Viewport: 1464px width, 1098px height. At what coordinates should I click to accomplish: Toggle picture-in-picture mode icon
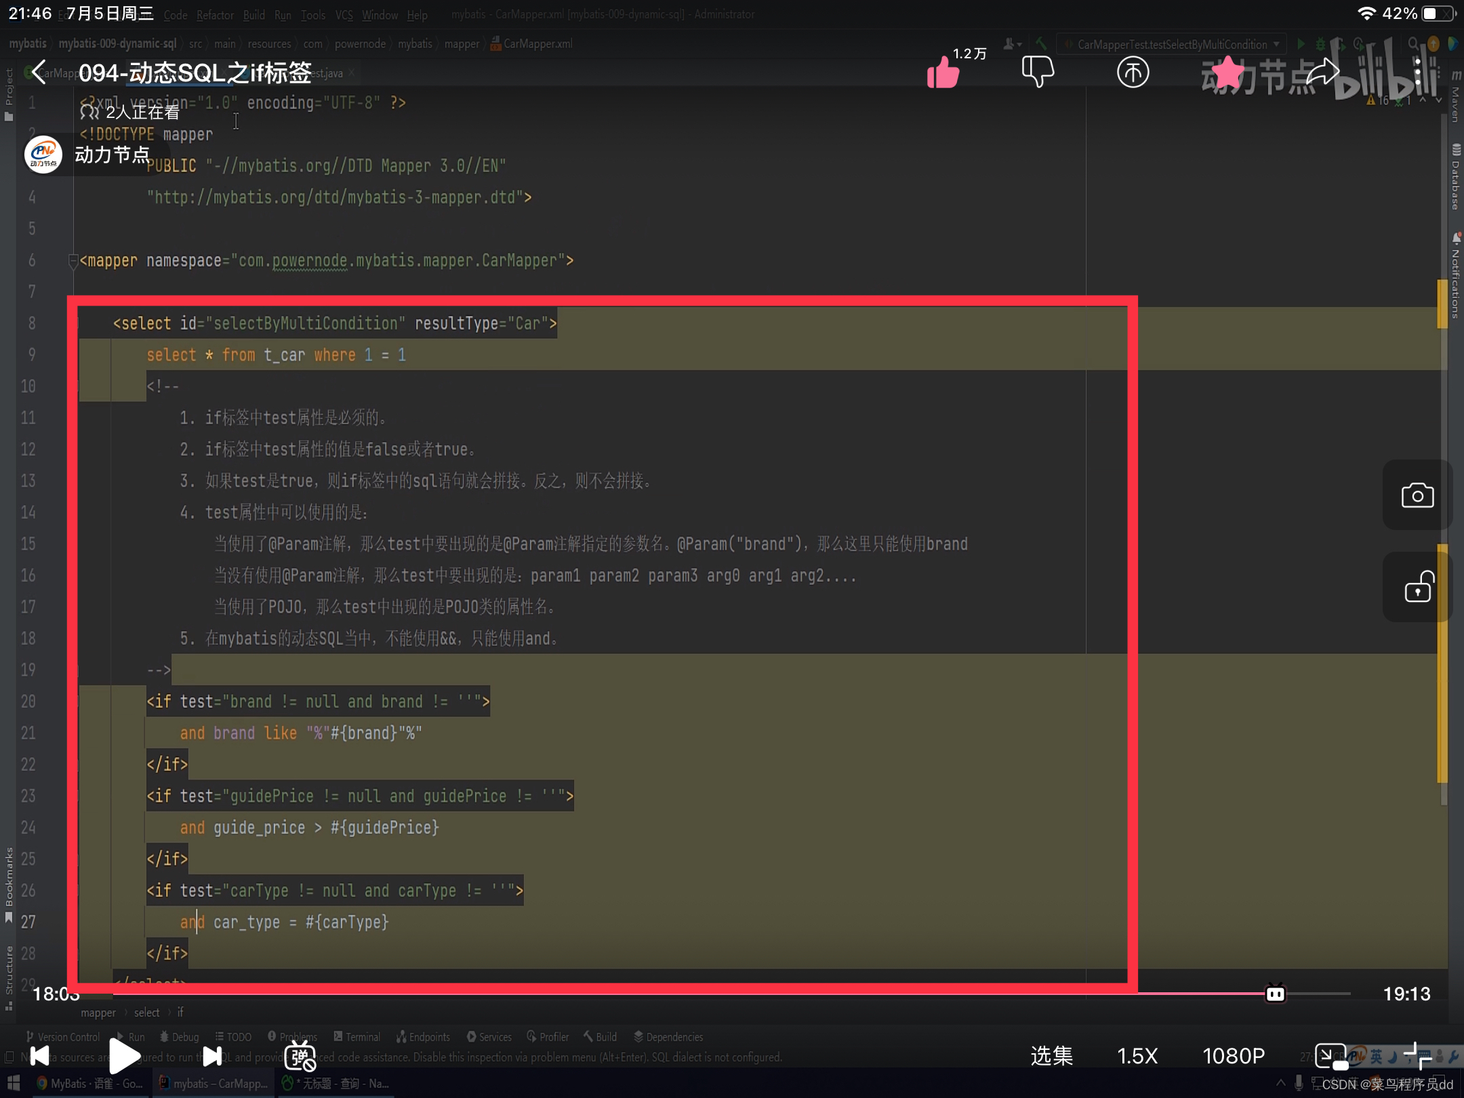pyautogui.click(x=1331, y=1056)
